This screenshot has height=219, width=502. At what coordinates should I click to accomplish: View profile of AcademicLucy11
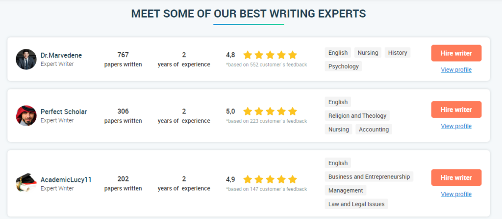456,194
